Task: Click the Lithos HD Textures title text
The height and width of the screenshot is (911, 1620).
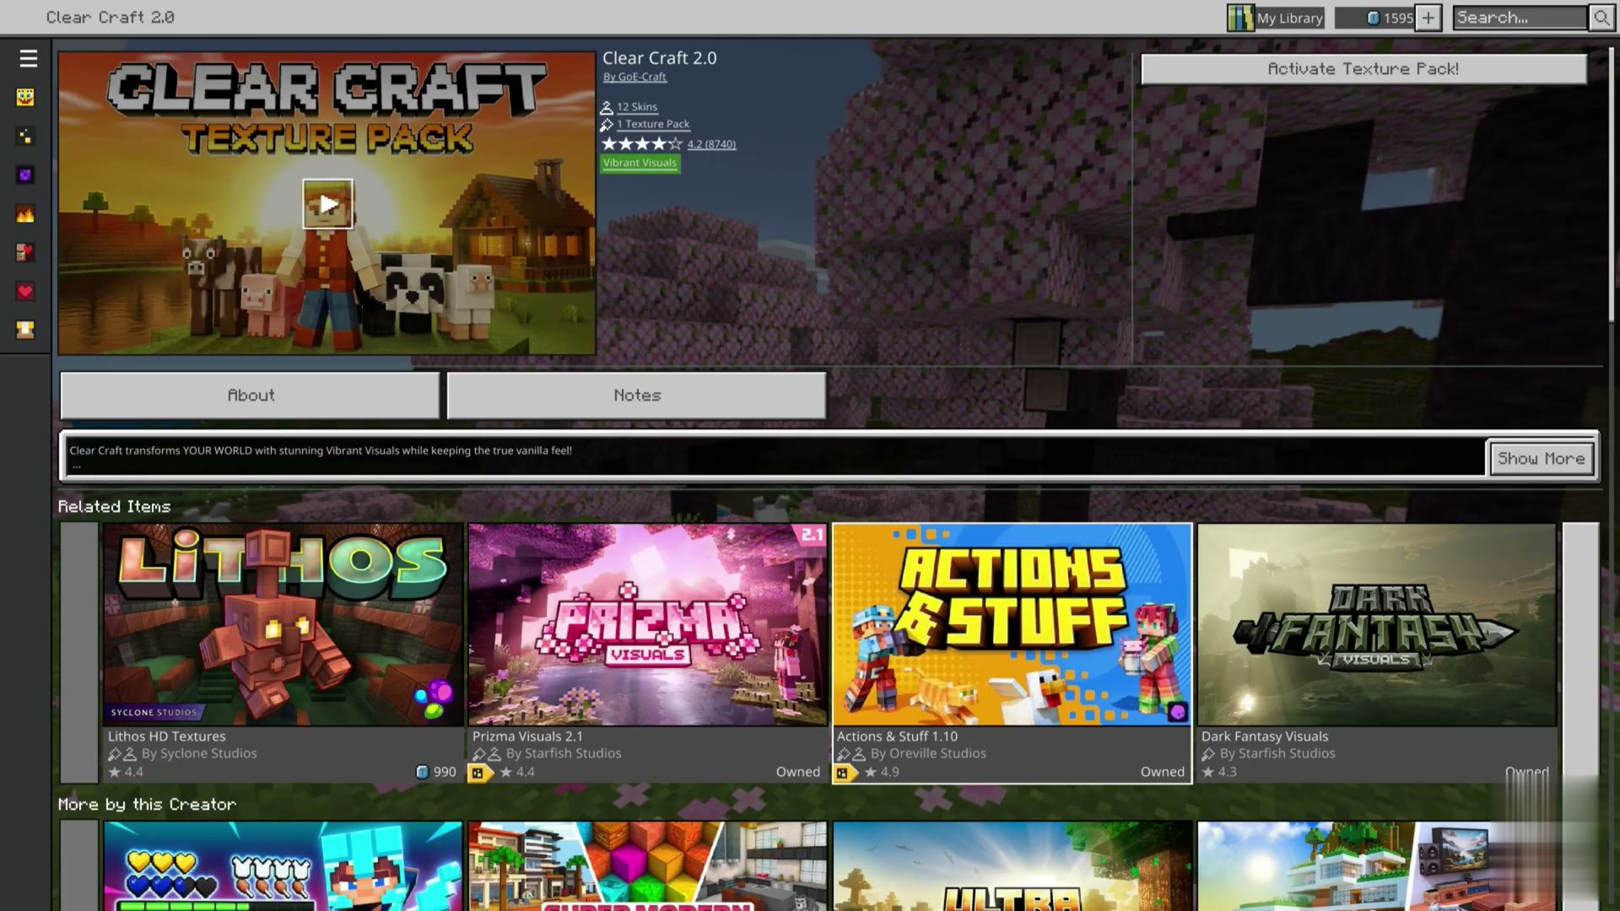Action: click(166, 736)
